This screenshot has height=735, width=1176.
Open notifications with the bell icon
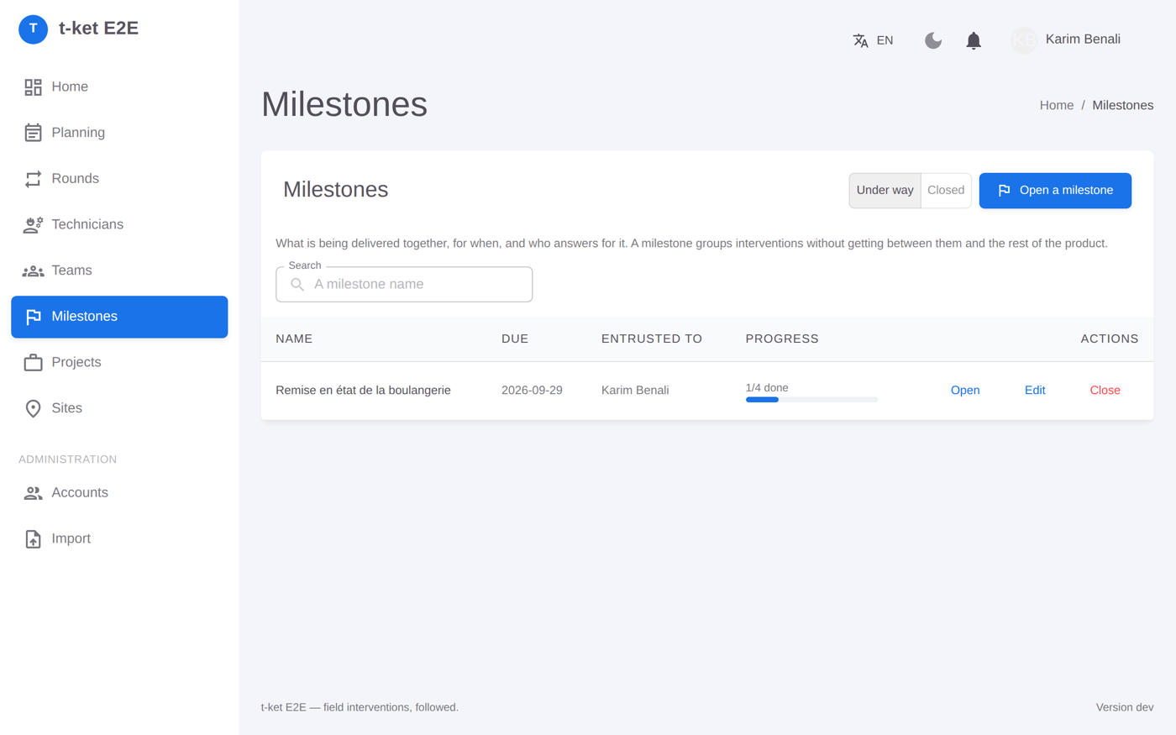974,40
